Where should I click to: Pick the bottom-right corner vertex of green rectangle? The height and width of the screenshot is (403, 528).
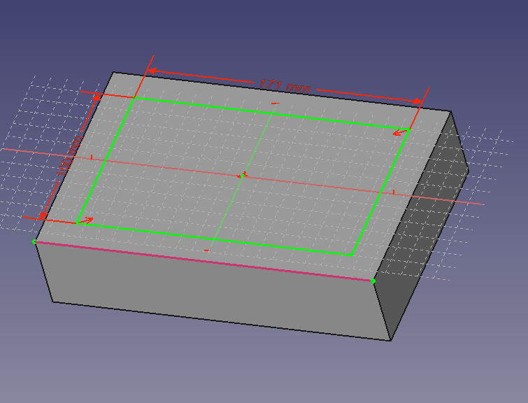(350, 255)
